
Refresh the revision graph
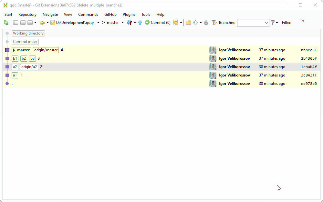pyautogui.click(x=6, y=23)
